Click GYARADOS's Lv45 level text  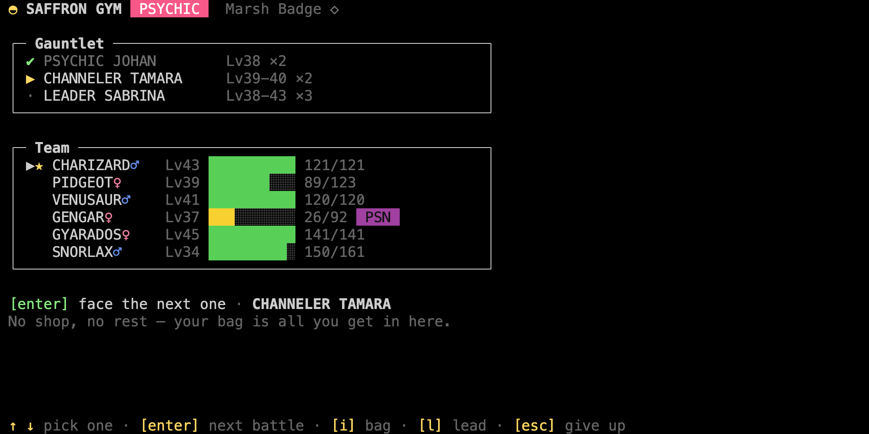tap(182, 235)
